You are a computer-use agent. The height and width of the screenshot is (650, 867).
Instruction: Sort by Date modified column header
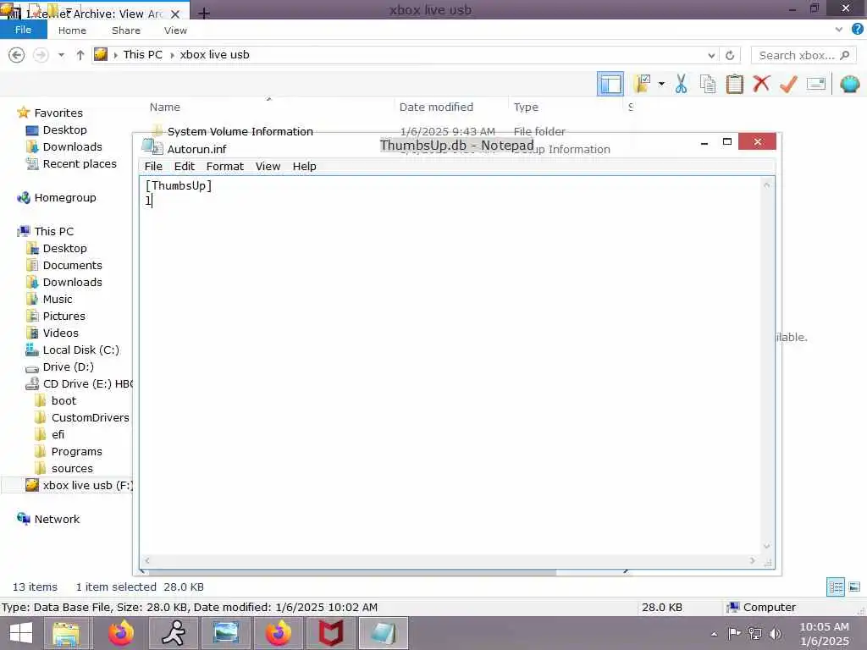click(436, 107)
